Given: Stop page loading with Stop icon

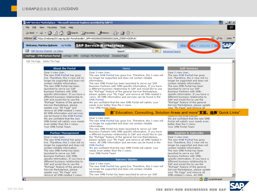Looking at the screenshot, I should pos(50,33).
